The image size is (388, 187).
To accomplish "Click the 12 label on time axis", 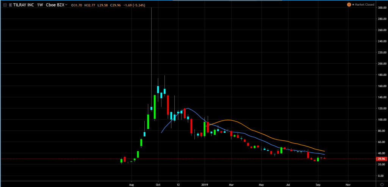I will tap(178, 184).
